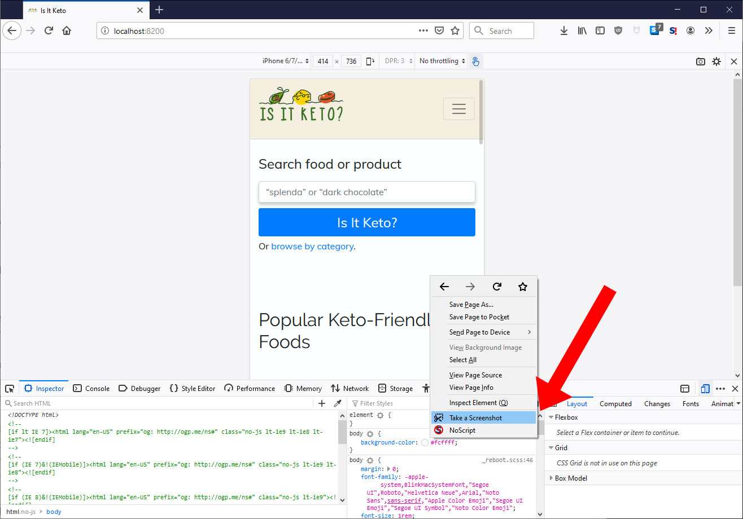Click the viewport width field showing 414
This screenshot has width=743, height=519.
tap(323, 61)
